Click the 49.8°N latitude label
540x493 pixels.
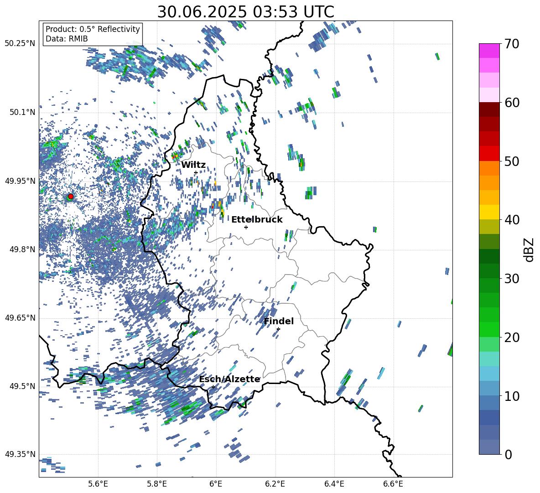(22, 249)
